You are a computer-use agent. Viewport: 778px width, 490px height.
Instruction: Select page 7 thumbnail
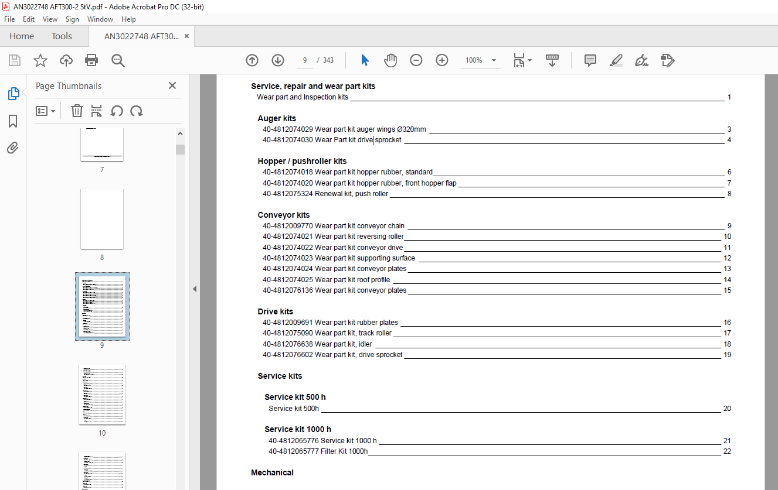click(x=102, y=144)
